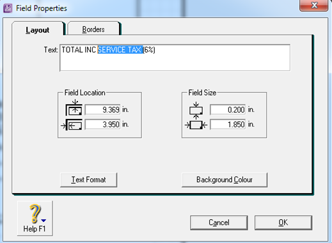Viewport: 332px width, 243px height.
Task: Click the Field Properties title bar app icon
Action: (x=8, y=8)
